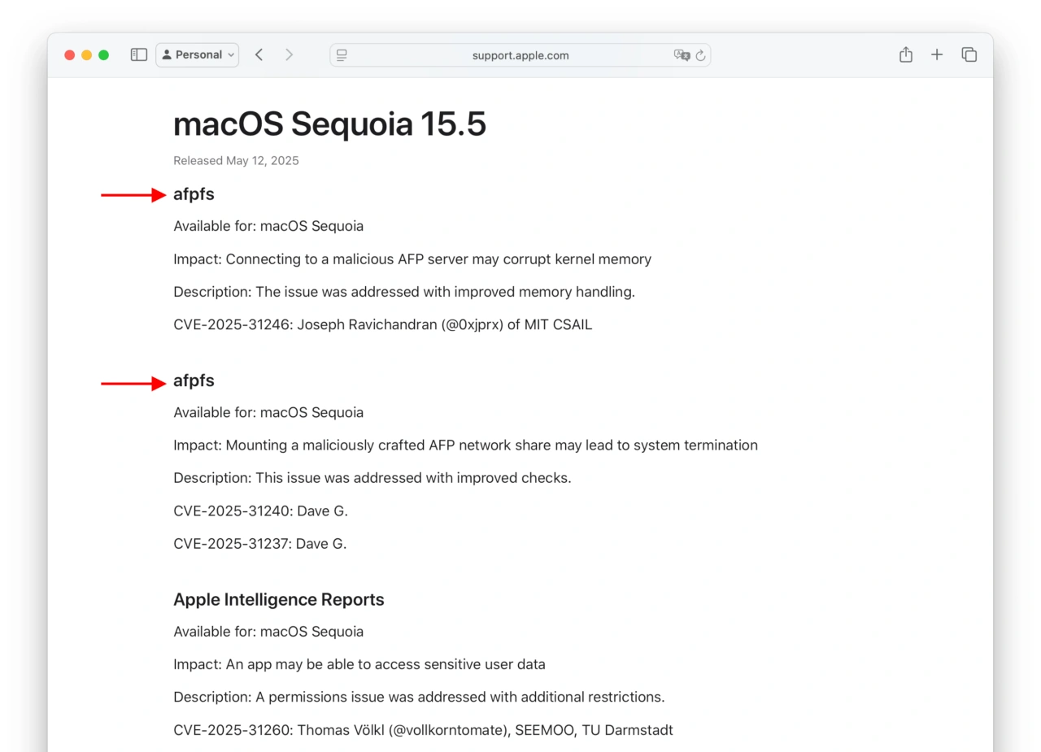The width and height of the screenshot is (1041, 752).
Task: Click the green full screen window button
Action: [x=103, y=55]
